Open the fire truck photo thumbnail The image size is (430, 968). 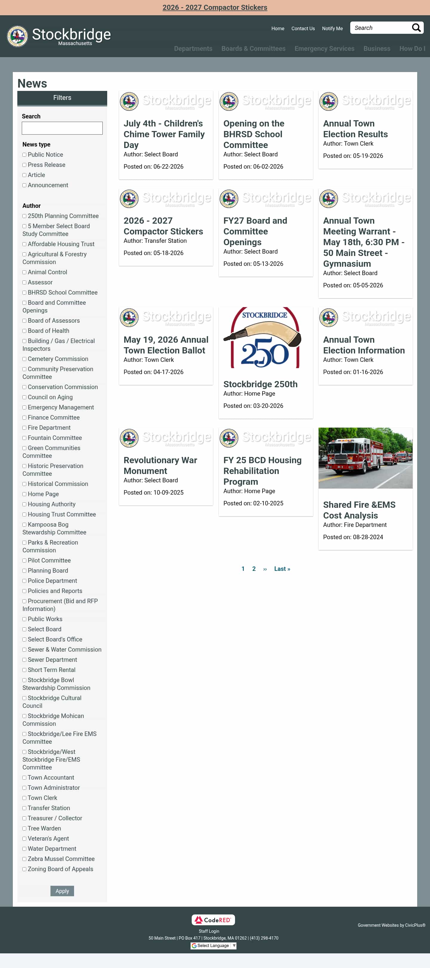point(365,458)
